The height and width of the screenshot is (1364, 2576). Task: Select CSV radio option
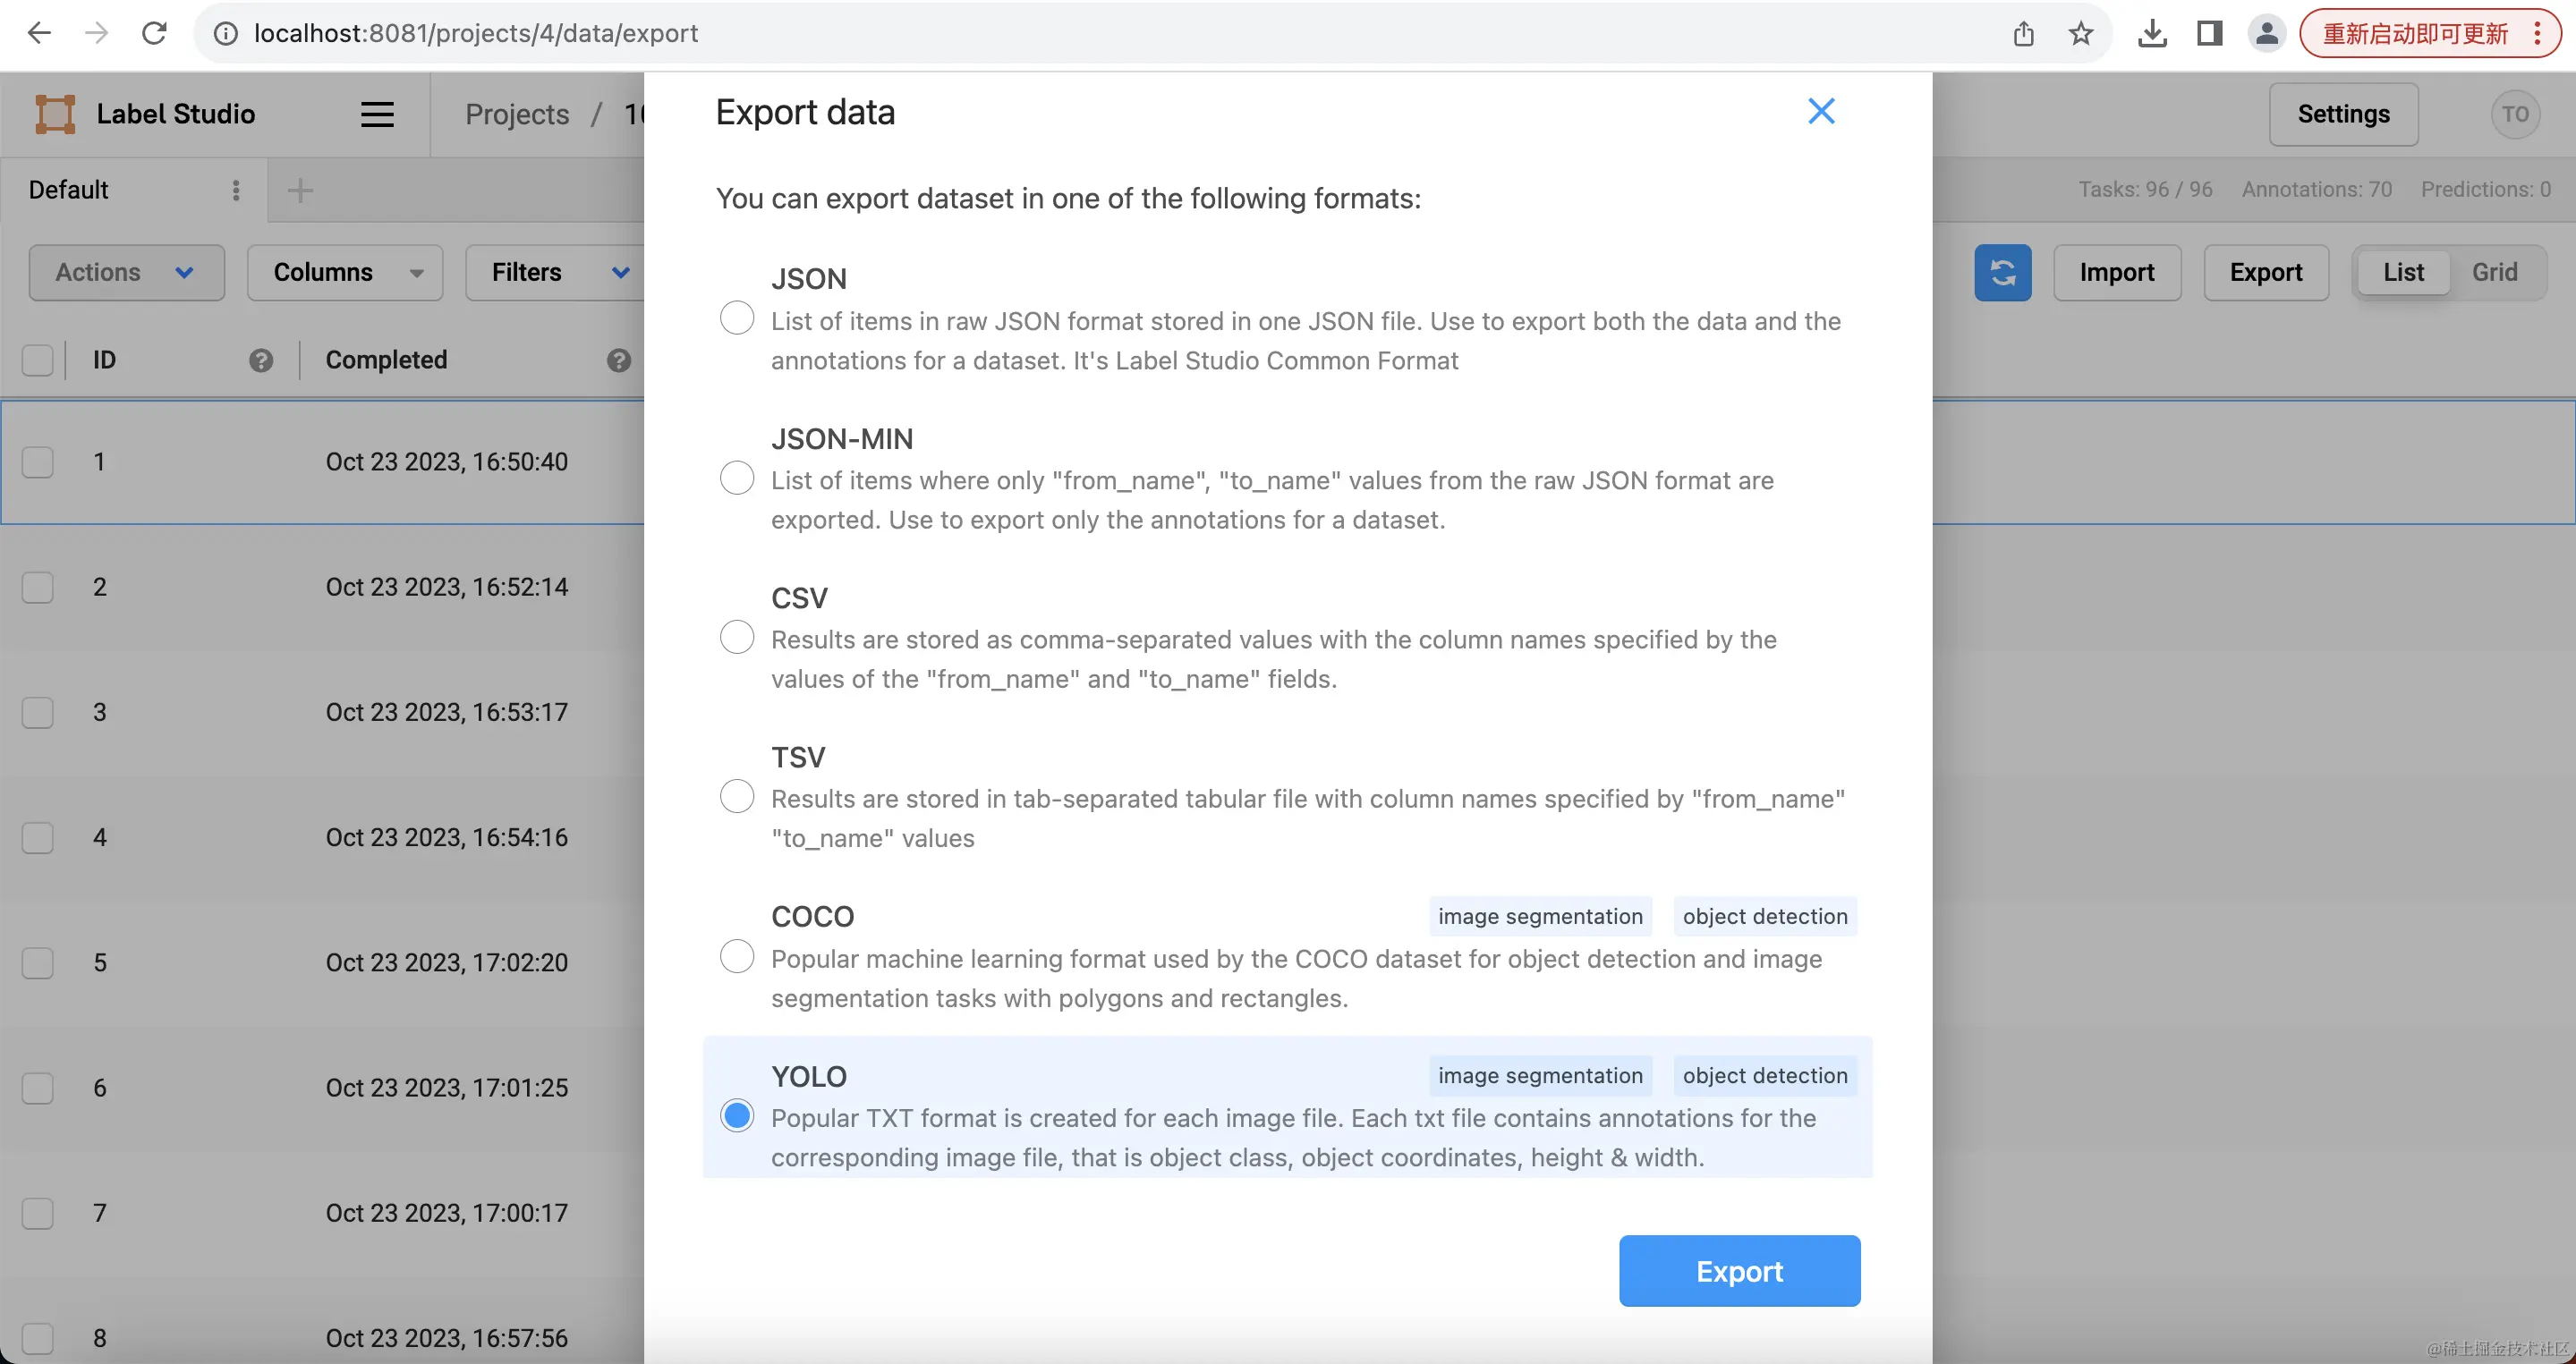(737, 638)
